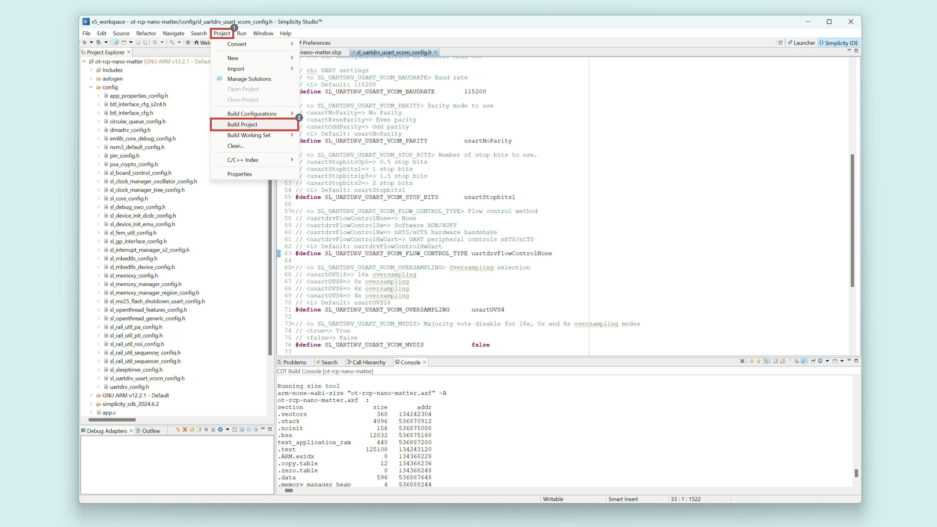The image size is (937, 527).
Task: Expand the simplicity_sdk_2024.6.2 folder
Action: 91,404
